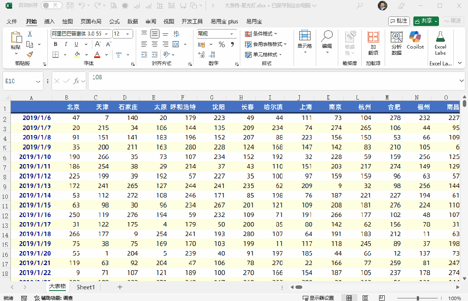
Task: Open the 编辑 editing menu
Action: pyautogui.click(x=327, y=42)
